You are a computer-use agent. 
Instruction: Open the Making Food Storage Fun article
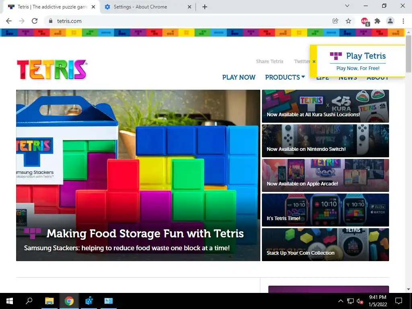coord(138,175)
